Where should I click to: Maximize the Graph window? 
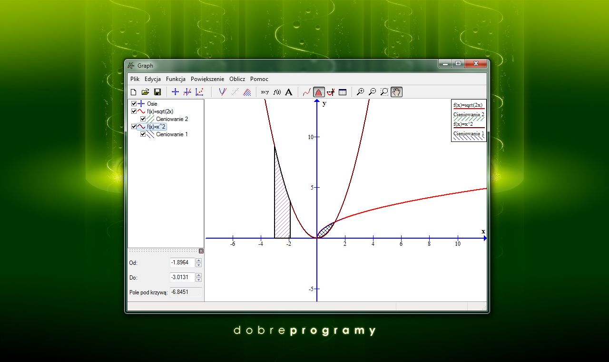[x=458, y=63]
